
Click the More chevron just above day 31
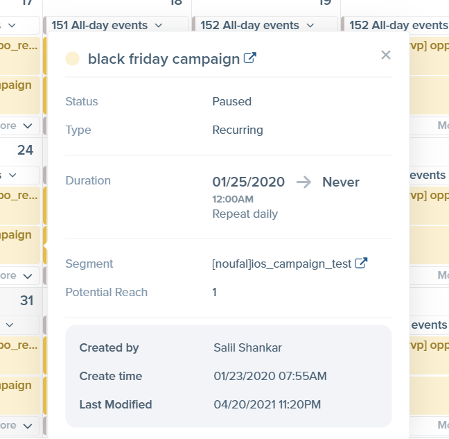point(27,276)
